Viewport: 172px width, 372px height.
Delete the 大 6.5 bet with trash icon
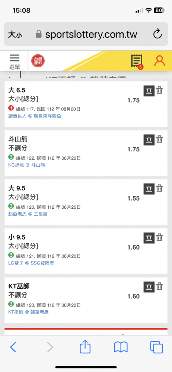(x=159, y=90)
